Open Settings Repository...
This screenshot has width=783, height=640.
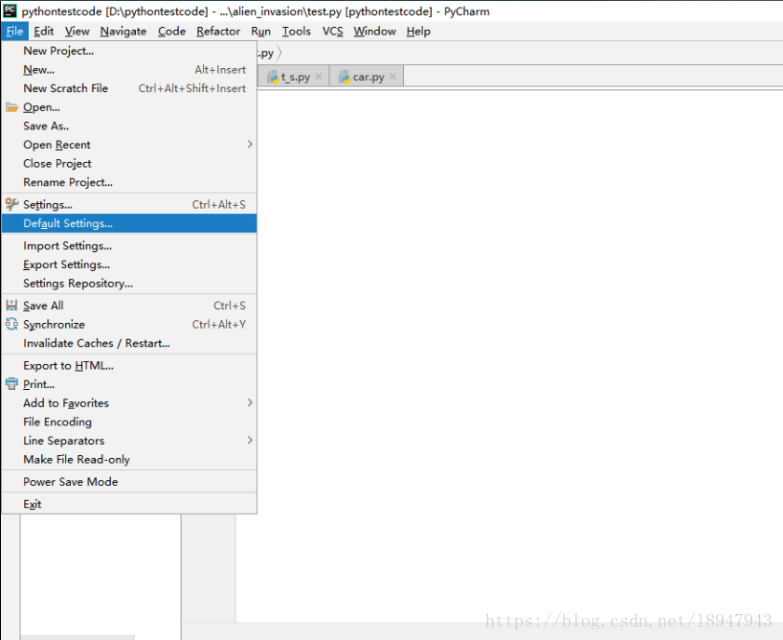129,283
